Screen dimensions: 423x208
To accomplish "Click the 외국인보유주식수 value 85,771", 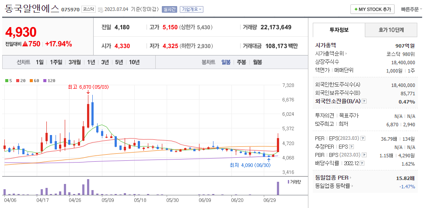I will point(407,93).
